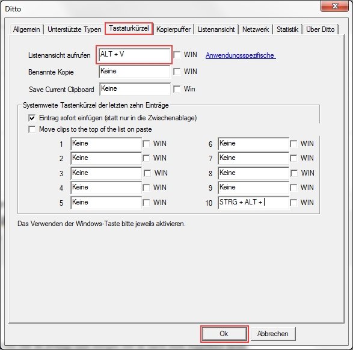The width and height of the screenshot is (353, 350).
Task: Toggle WIN checkbox next to Benannte Kopie
Action: click(x=177, y=72)
